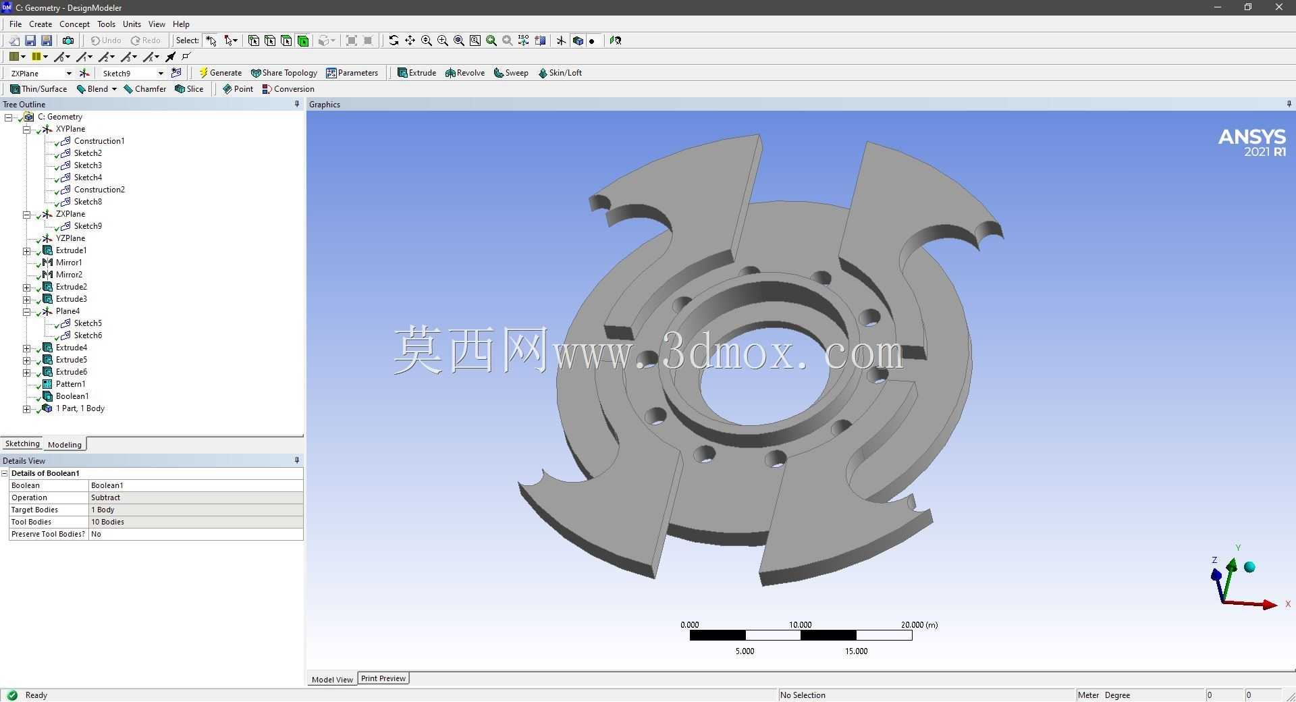The image size is (1296, 702).
Task: Activate the Rotate view tool
Action: click(394, 40)
